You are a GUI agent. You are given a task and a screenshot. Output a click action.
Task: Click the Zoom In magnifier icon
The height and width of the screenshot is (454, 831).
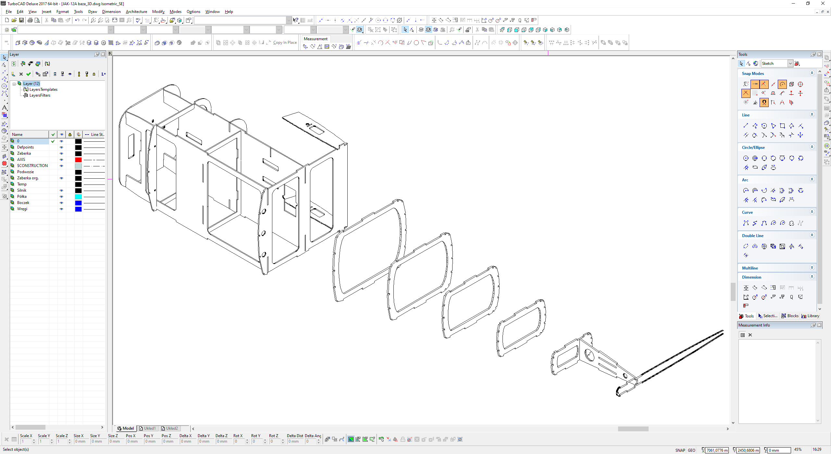coord(93,20)
